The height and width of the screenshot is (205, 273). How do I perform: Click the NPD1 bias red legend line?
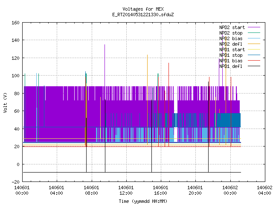[x=254, y=61]
